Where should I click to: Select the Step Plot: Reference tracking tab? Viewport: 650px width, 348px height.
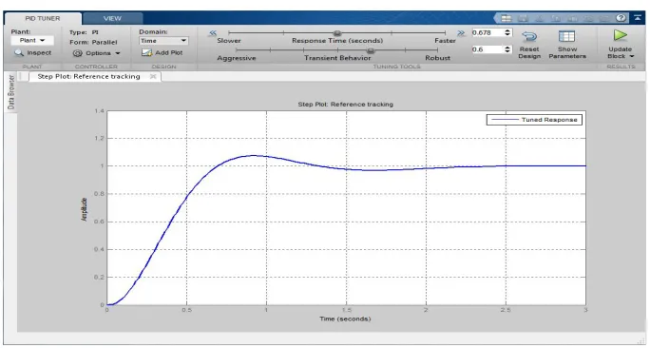pyautogui.click(x=88, y=76)
